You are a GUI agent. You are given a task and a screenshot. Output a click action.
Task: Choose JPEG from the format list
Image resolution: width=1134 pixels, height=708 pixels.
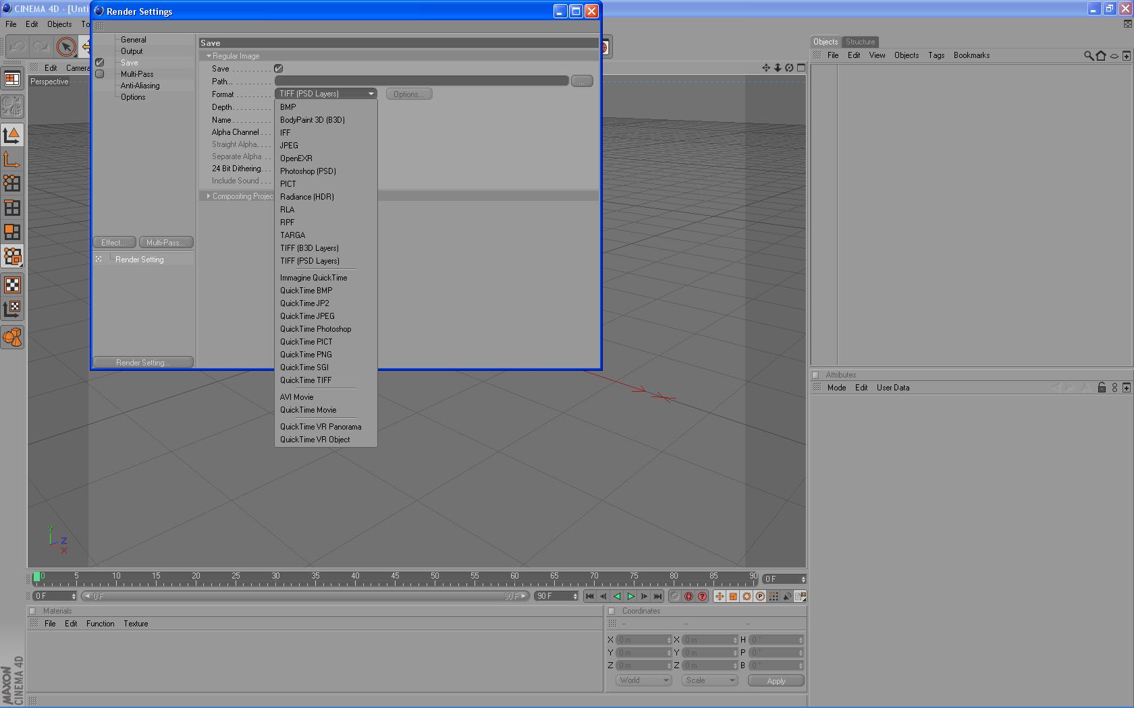(x=289, y=146)
